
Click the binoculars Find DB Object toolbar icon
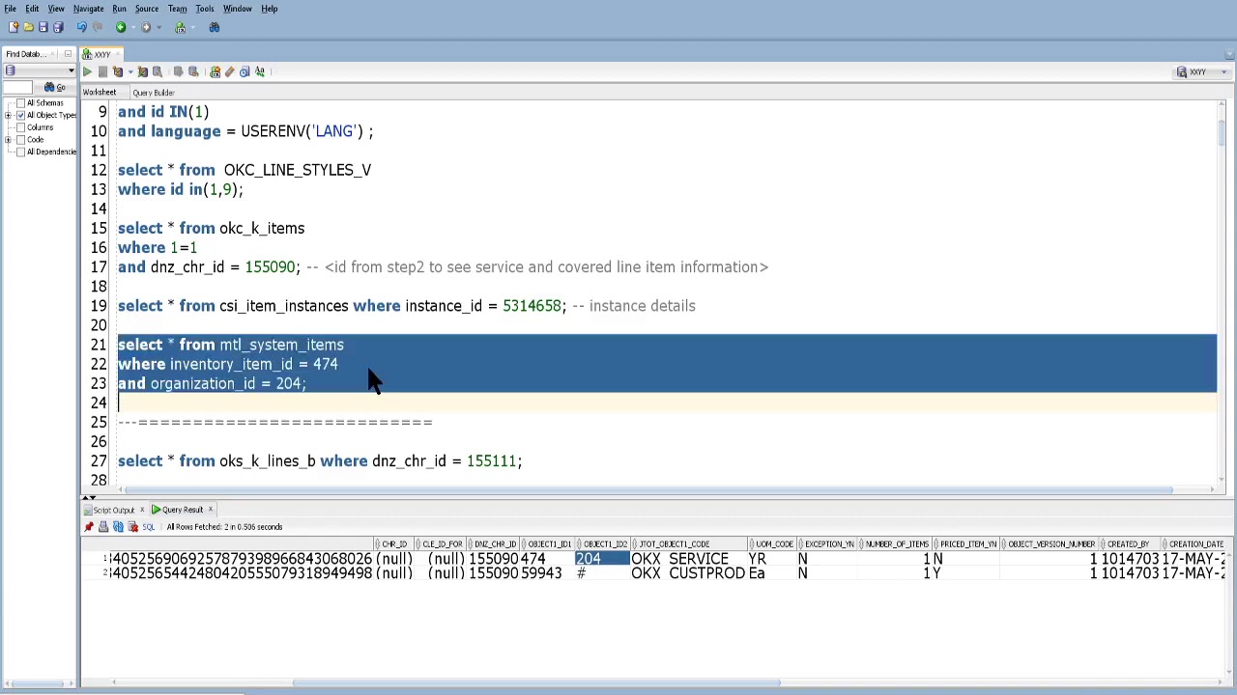point(215,27)
